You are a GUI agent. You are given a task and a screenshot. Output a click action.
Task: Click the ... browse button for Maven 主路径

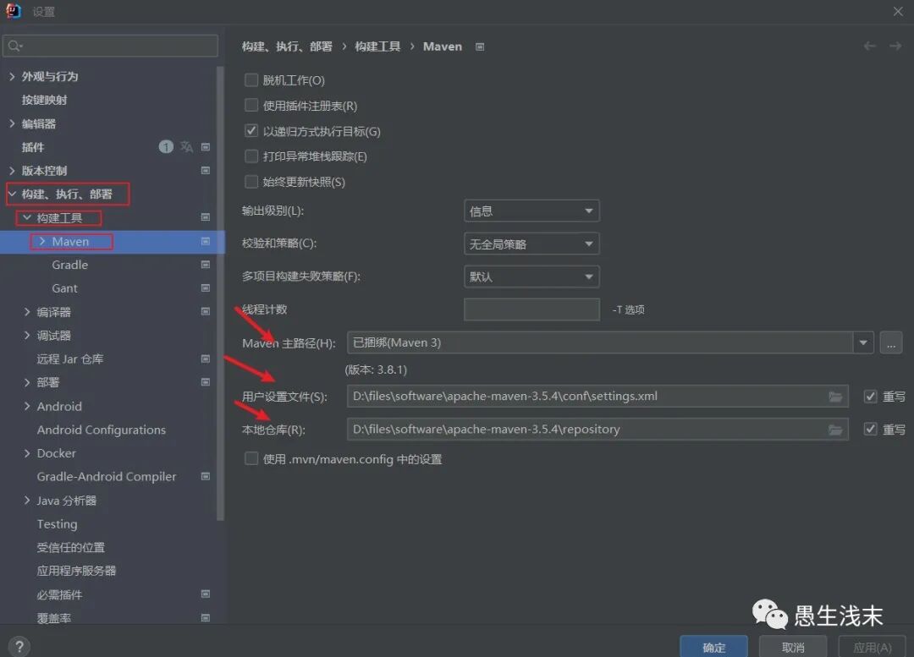890,342
